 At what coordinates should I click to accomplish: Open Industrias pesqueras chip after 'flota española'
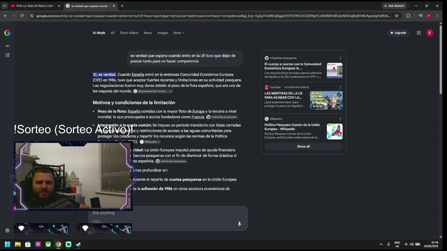click(171, 161)
